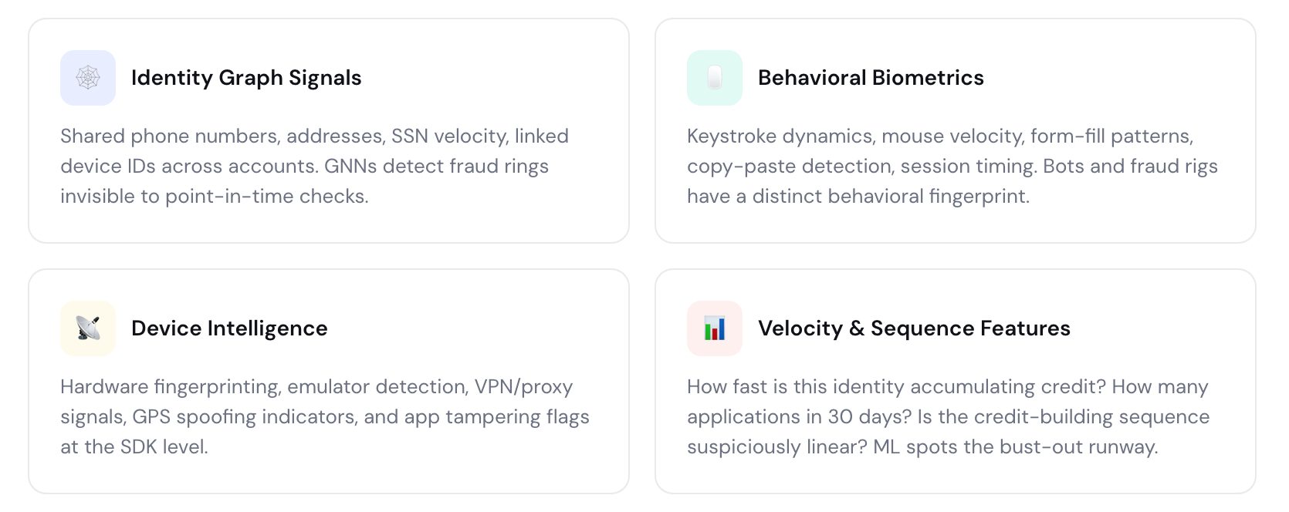
Task: Select the Behavioral Biometrics heading
Action: click(871, 78)
